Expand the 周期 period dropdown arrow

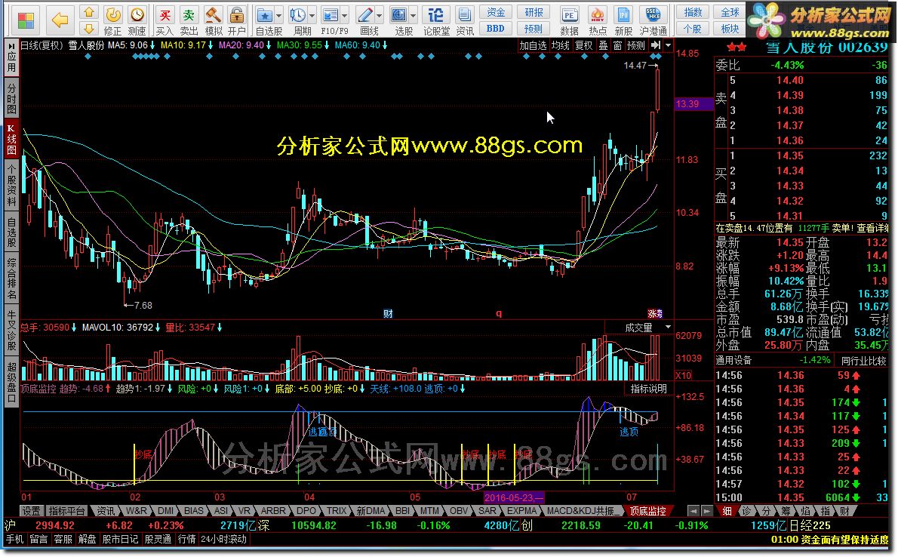pos(312,15)
